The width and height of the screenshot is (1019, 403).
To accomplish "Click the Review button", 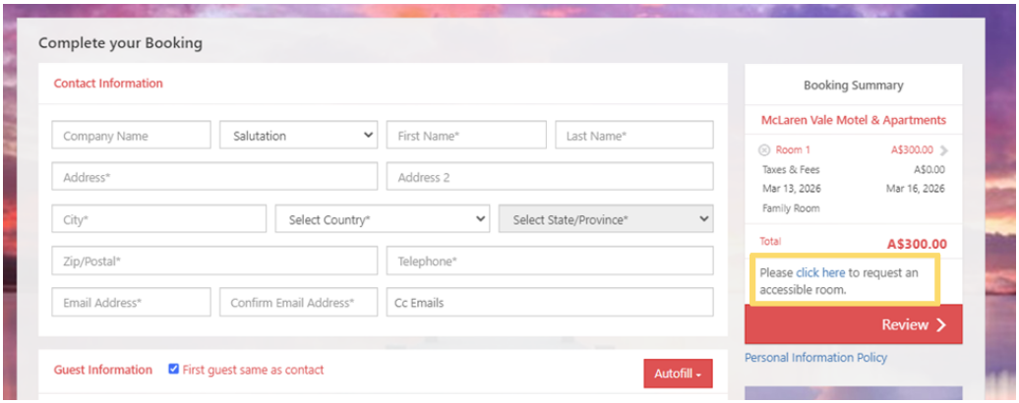I will pos(854,324).
